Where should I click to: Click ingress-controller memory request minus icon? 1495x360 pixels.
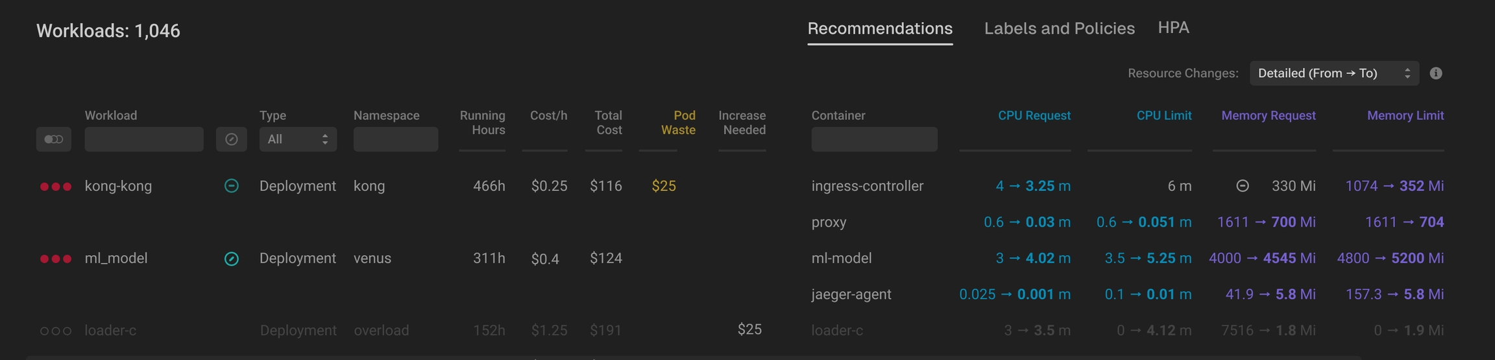tap(1242, 186)
